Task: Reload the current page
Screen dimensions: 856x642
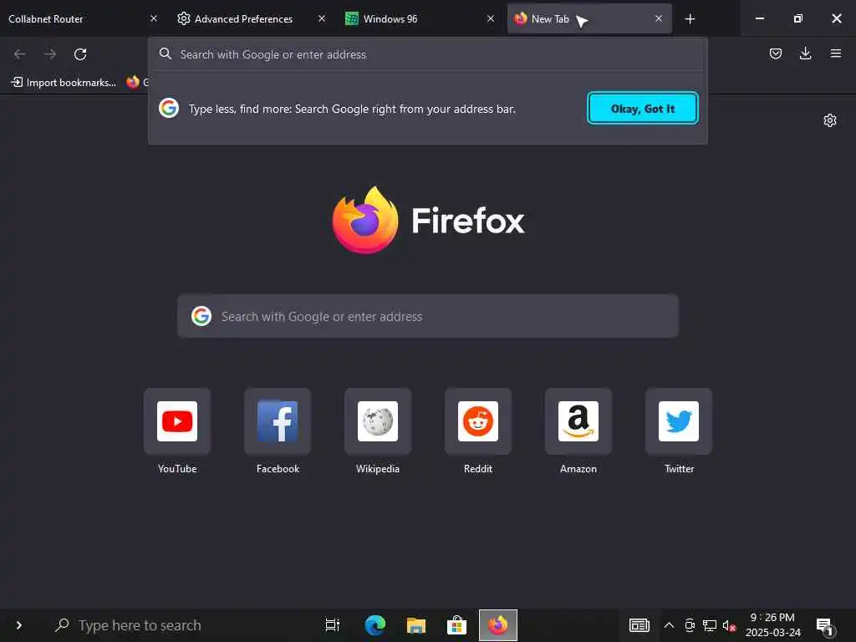Action: tap(80, 54)
